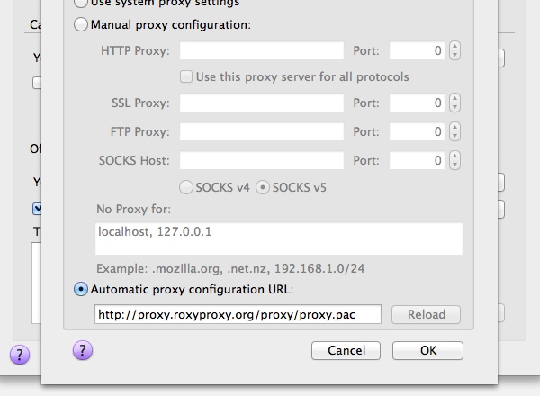Screen dimensions: 540x396
Task: Edit the automatic proxy URL field
Action: (238, 314)
